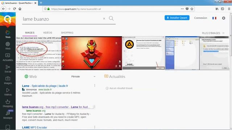Open Social category in sidebar

[x=8, y=69]
